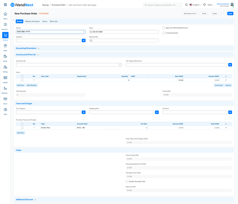The image size is (238, 204).
Task: Click the barcode scan icon
Action: [120, 65]
